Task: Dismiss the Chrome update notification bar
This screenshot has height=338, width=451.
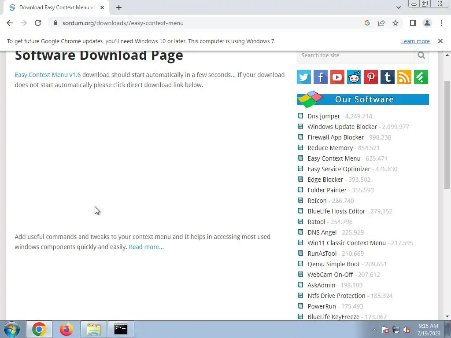Action: [440, 41]
